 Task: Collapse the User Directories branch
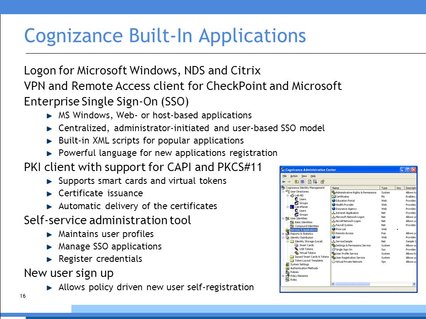coord(283,191)
